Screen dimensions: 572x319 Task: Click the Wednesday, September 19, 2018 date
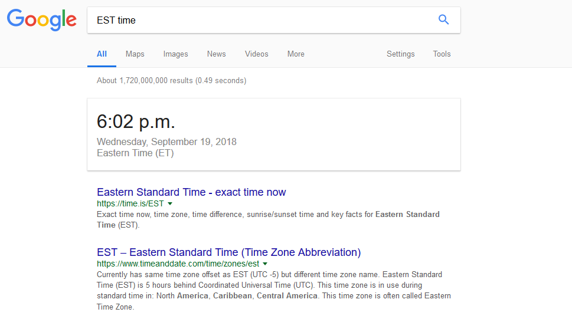click(166, 142)
